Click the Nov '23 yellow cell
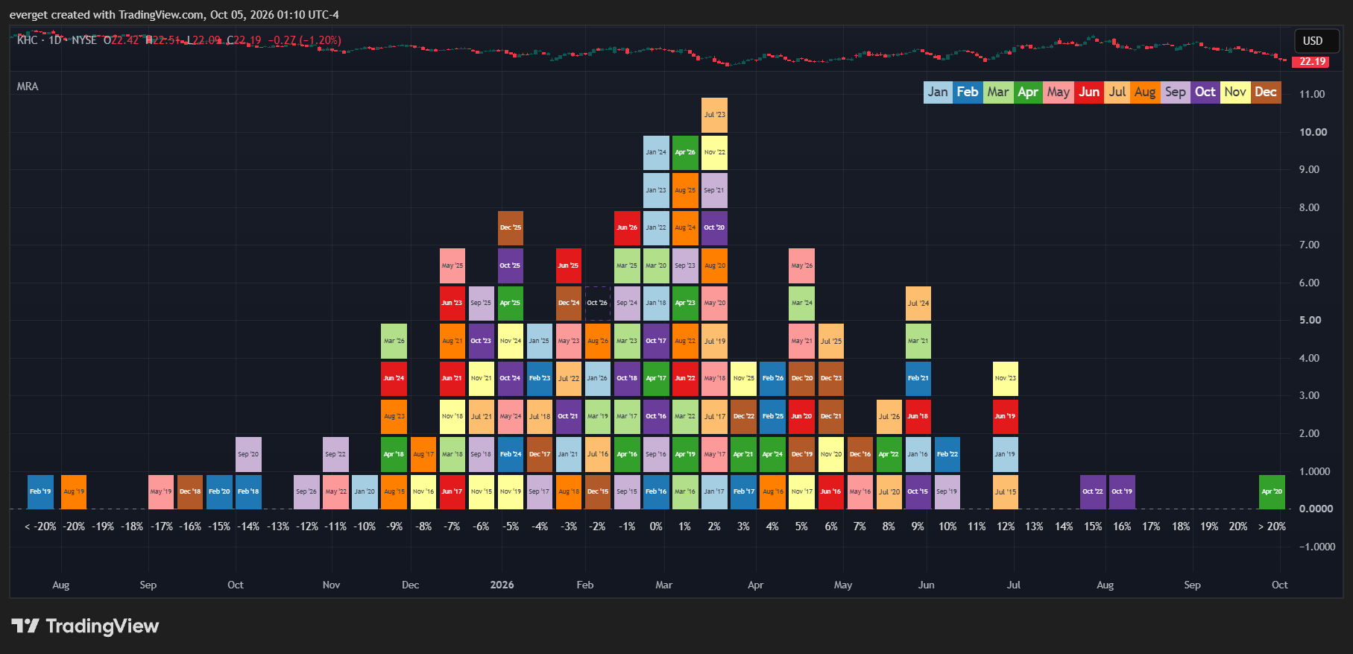This screenshot has height=654, width=1353. click(1006, 378)
